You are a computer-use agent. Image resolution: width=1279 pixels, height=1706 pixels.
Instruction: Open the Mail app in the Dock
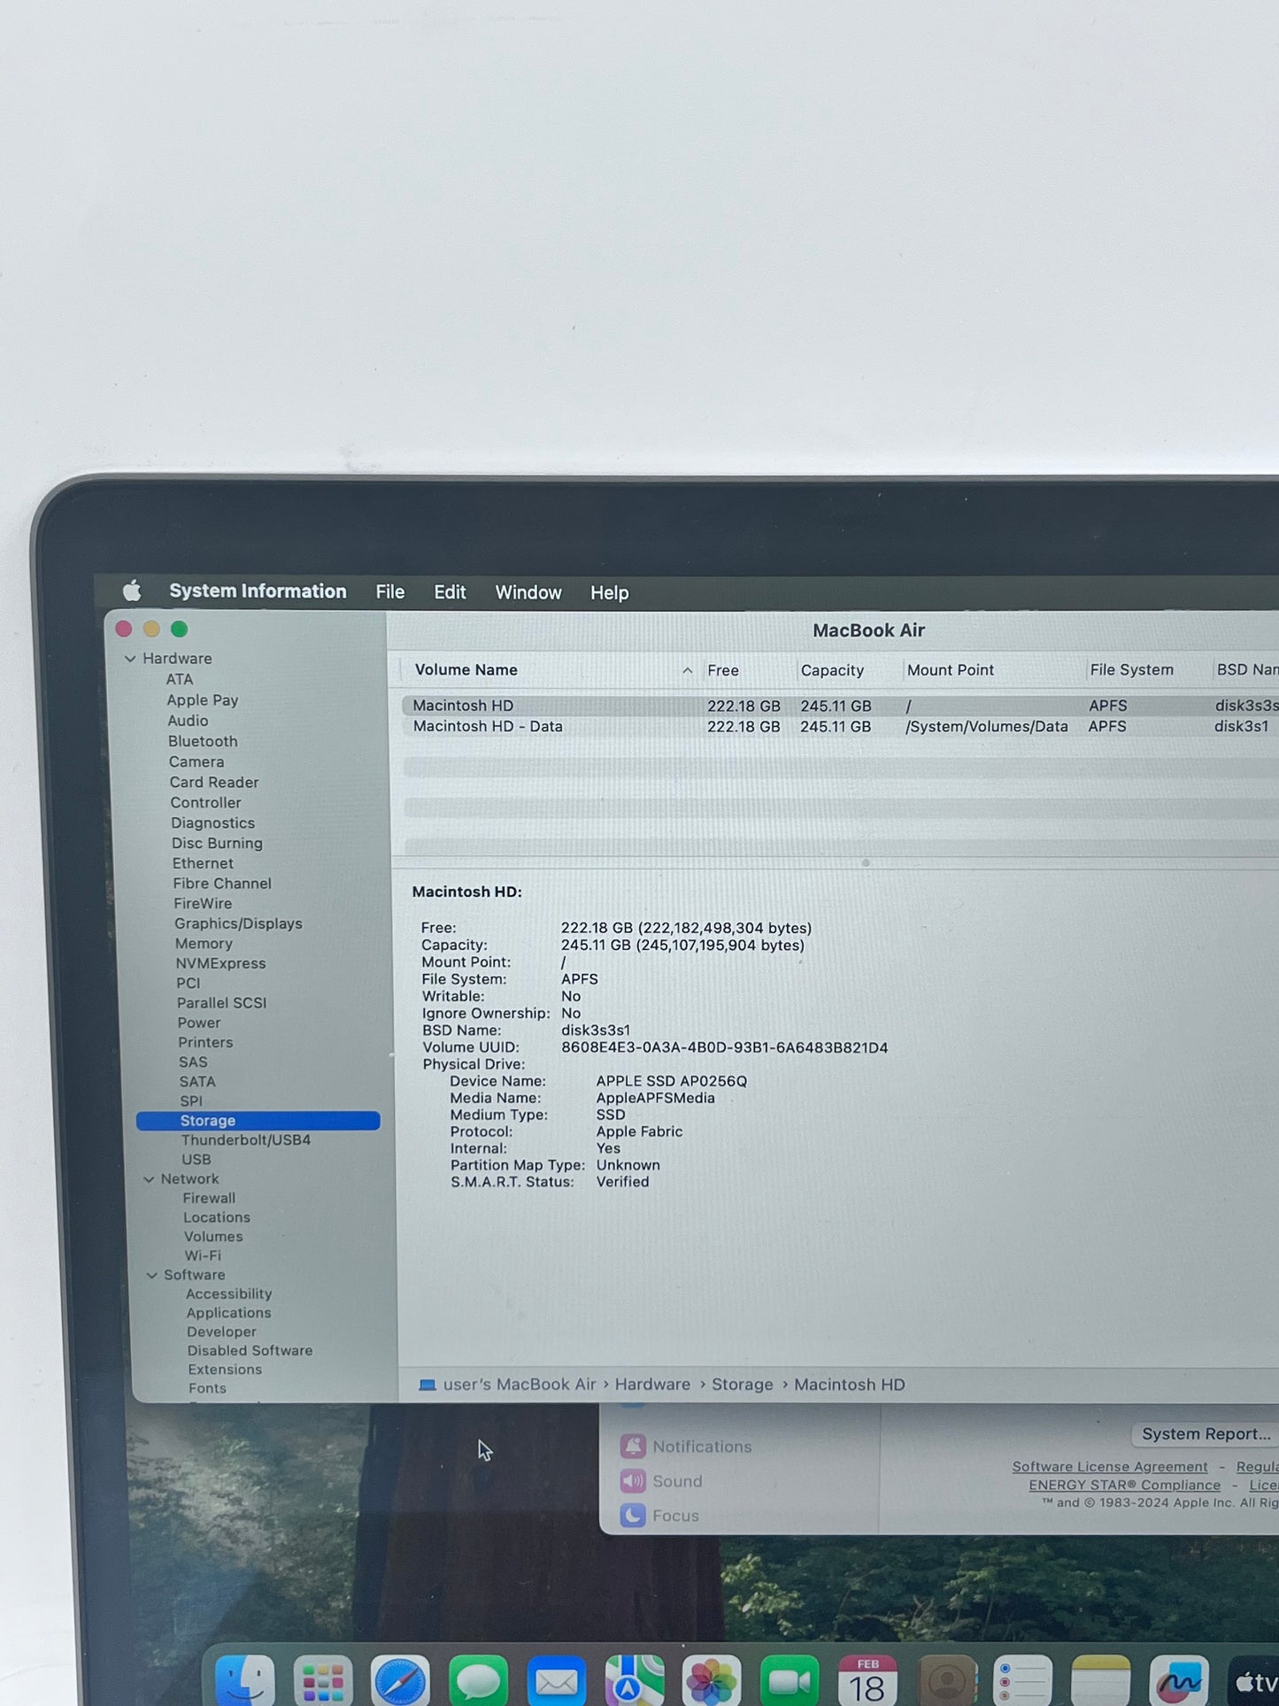[556, 1680]
